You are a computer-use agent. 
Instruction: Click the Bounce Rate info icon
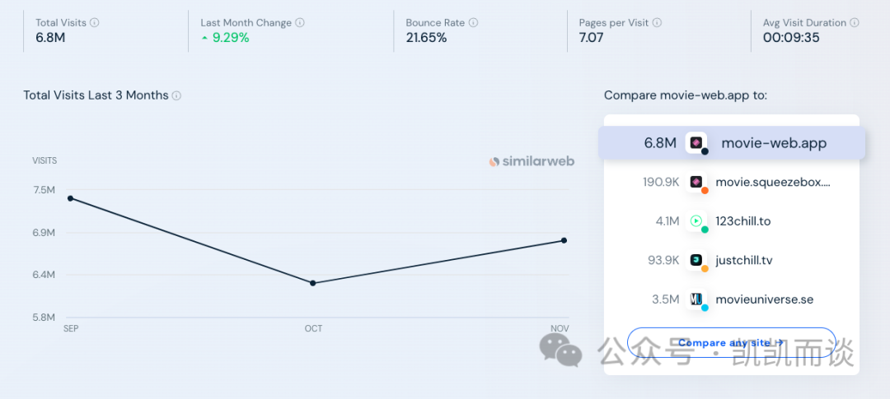474,23
